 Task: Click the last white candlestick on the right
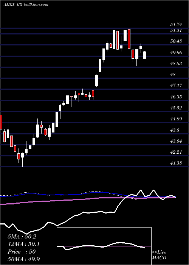click(145, 55)
